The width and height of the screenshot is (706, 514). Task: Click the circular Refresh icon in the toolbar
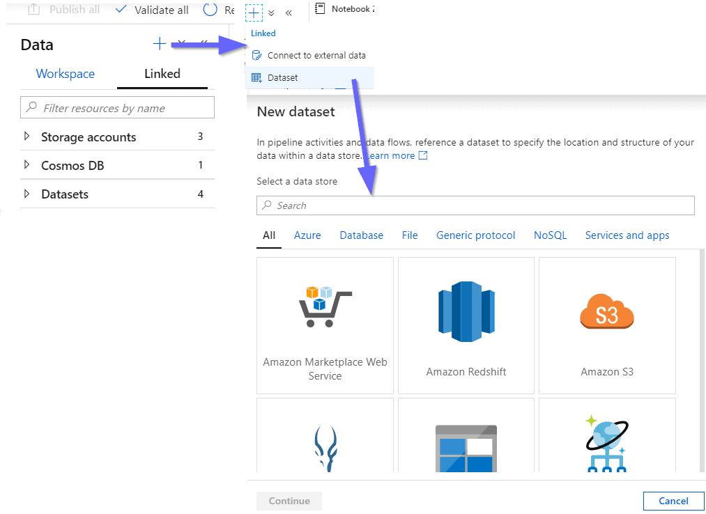click(210, 10)
